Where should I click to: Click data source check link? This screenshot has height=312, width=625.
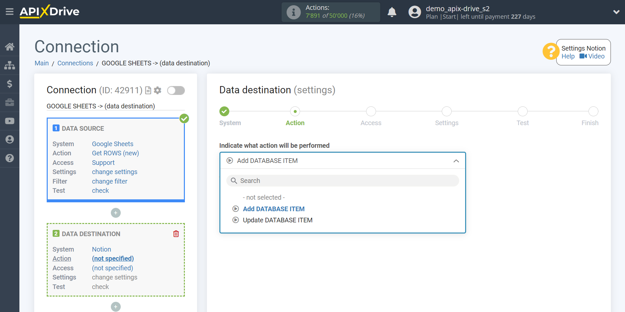click(100, 190)
